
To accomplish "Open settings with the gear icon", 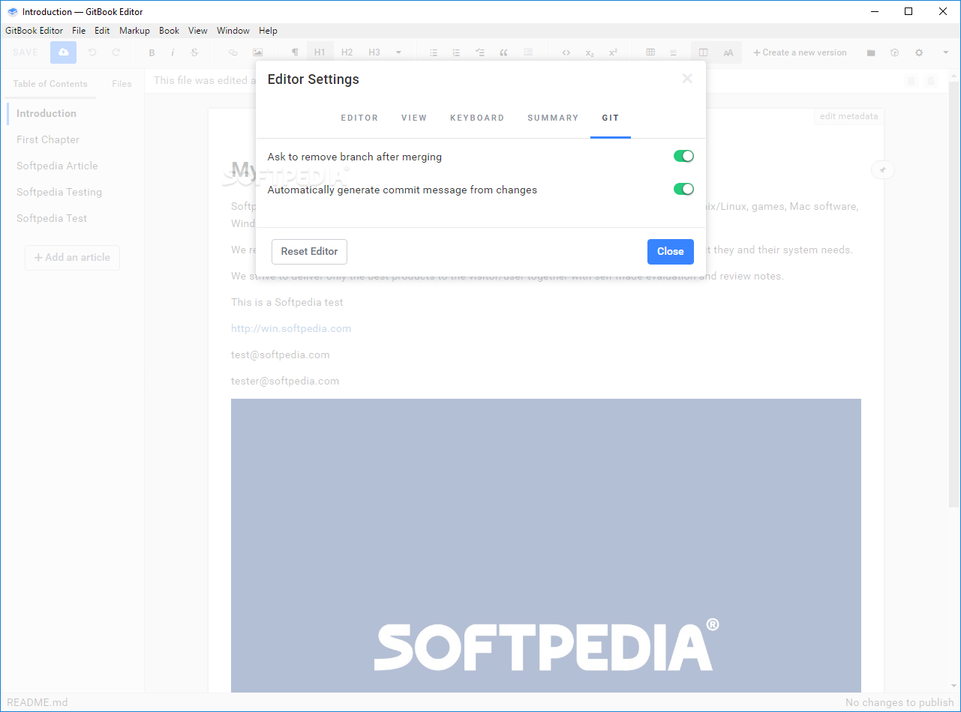I will [x=919, y=52].
